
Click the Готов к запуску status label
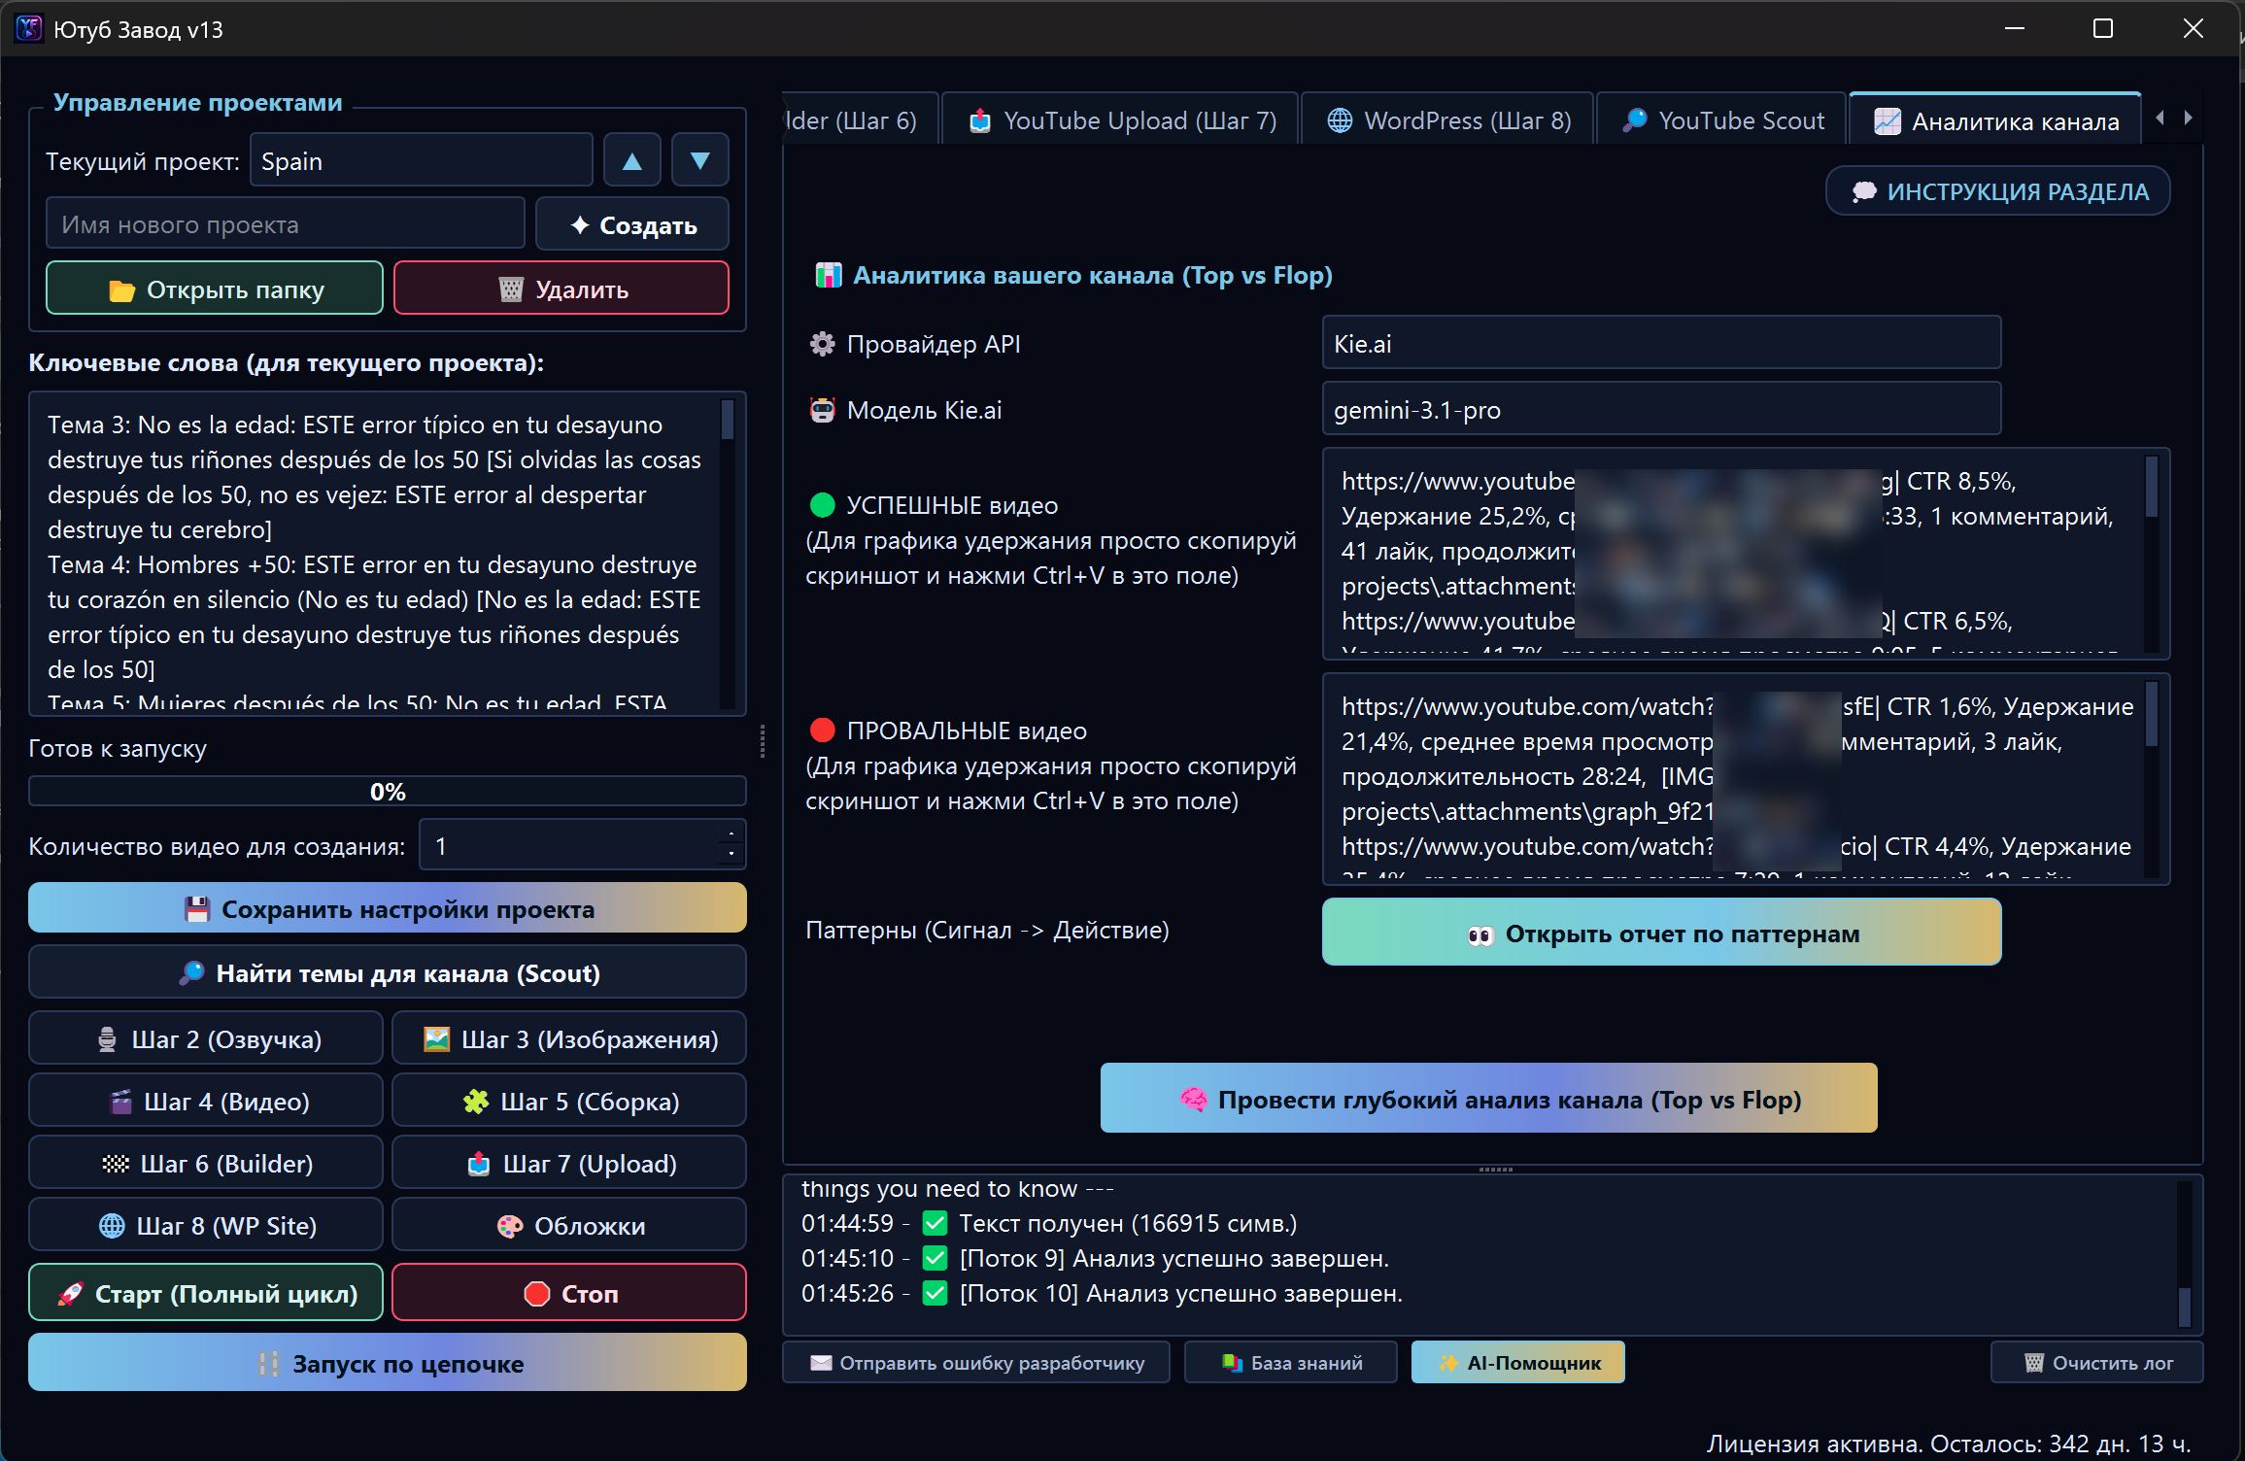coord(118,748)
